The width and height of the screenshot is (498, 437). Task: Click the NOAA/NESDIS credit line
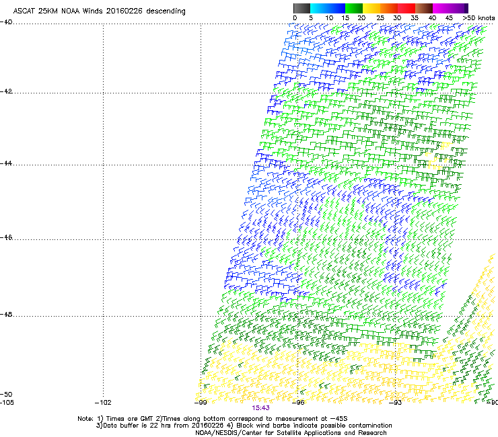(291, 433)
